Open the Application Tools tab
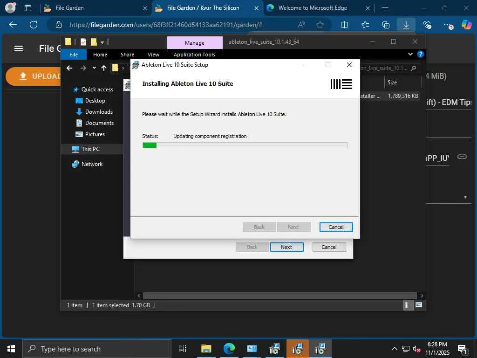This screenshot has width=477, height=358. click(194, 55)
